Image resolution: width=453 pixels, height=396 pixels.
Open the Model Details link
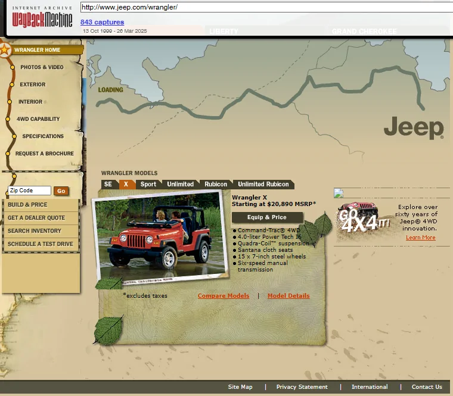point(288,296)
